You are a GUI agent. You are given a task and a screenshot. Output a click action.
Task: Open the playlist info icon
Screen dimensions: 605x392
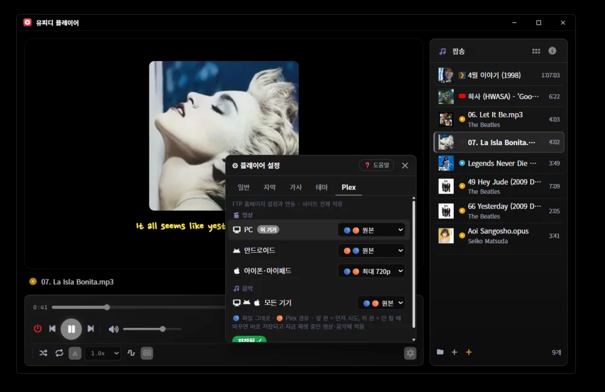pyautogui.click(x=552, y=51)
